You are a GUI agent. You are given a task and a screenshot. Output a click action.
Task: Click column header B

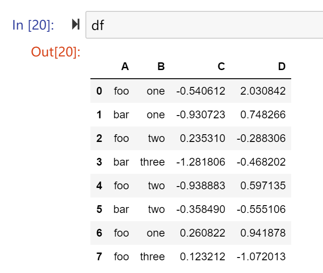(x=161, y=66)
